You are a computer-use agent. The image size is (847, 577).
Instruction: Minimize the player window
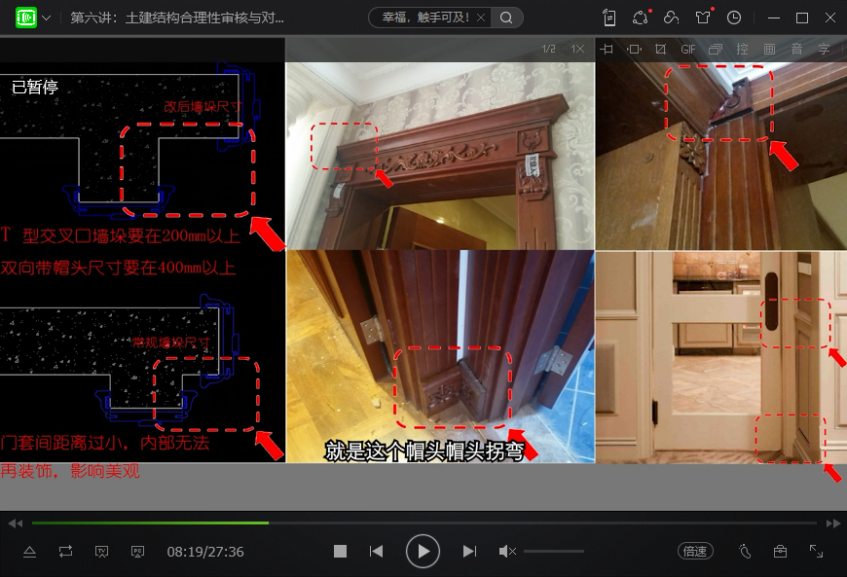(x=774, y=18)
